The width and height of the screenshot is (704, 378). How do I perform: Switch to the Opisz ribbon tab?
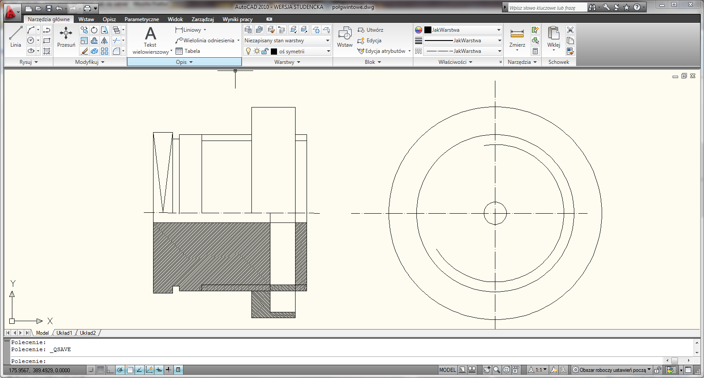coord(109,19)
